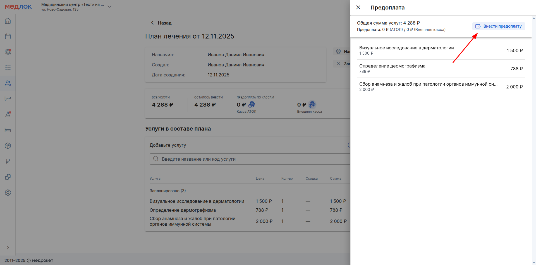The image size is (536, 265).
Task: Click the Касса АТОЛ coins icon
Action: [252, 105]
